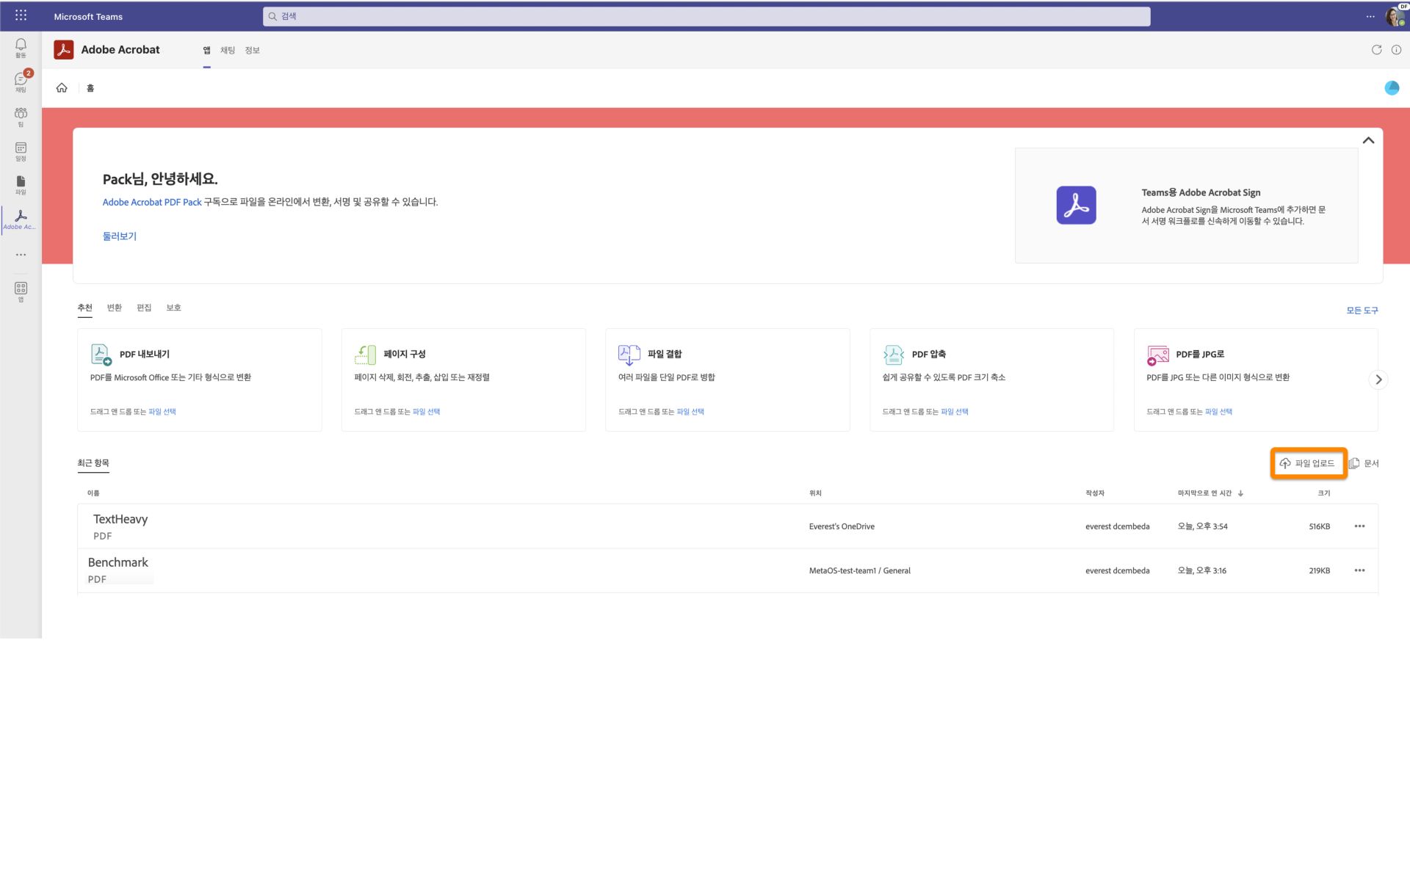Image resolution: width=1410 pixels, height=878 pixels.
Task: Open Teams settings and more ellipsis
Action: pos(1370,16)
